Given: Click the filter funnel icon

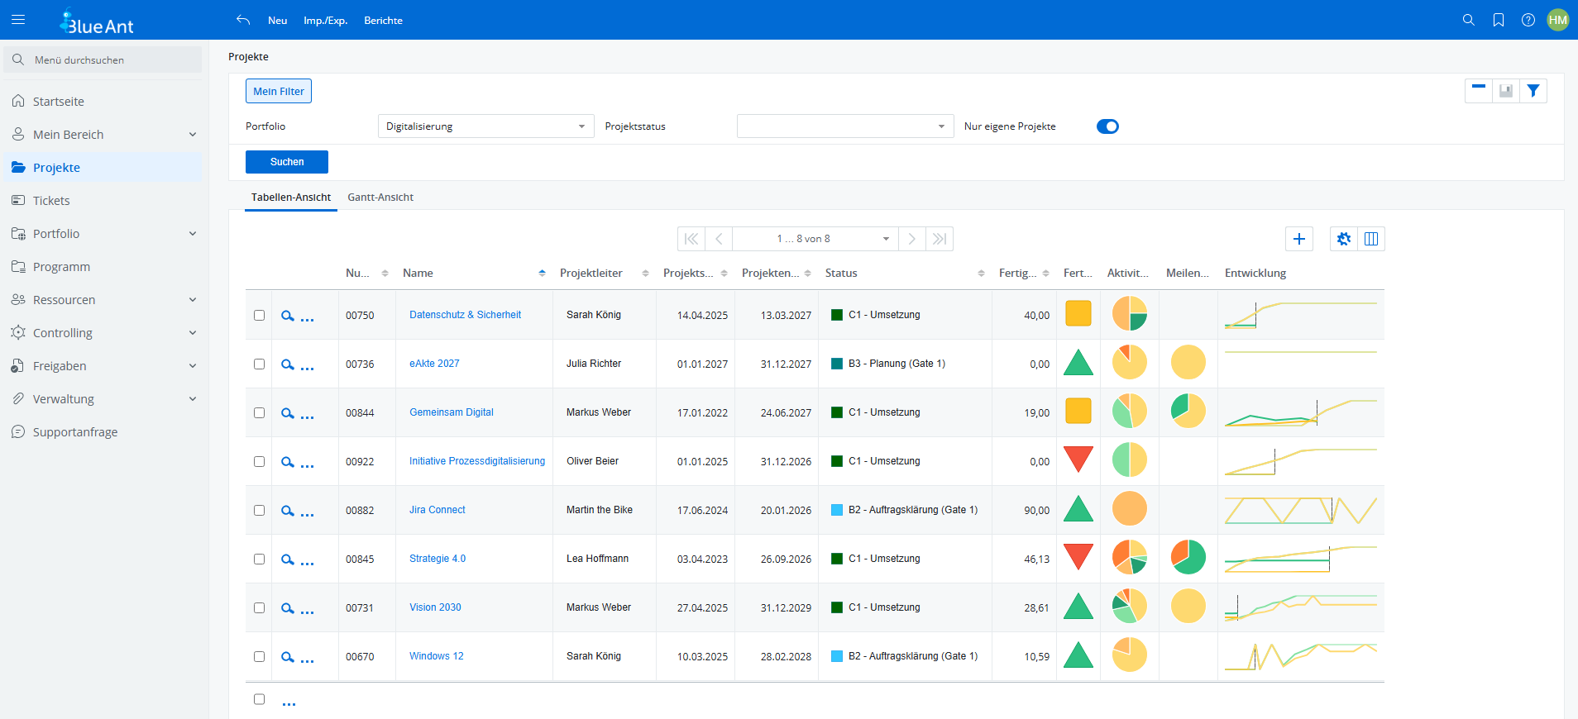Looking at the screenshot, I should [x=1533, y=91].
